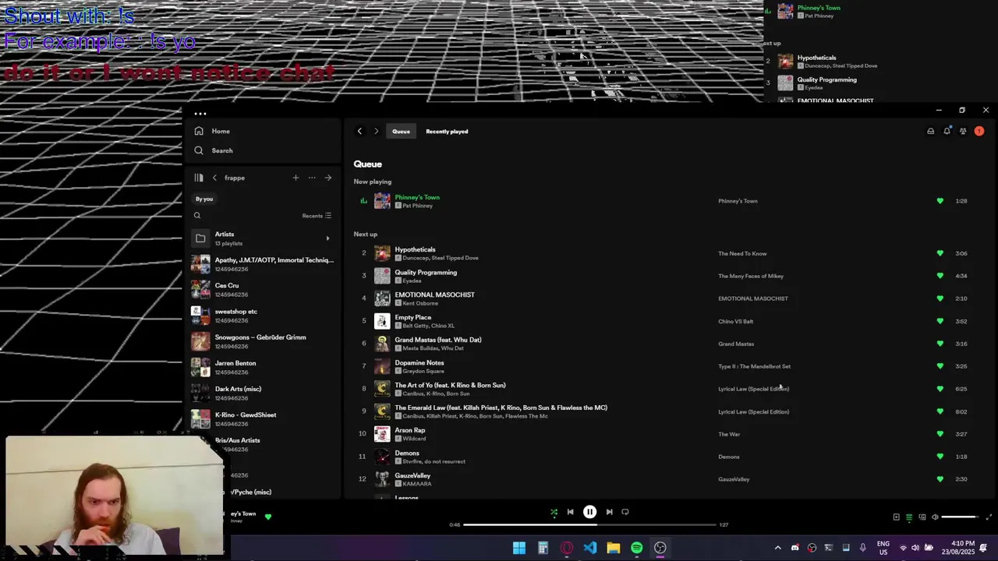Open the Spotify three-dot app menu
The image size is (998, 561).
point(200,114)
